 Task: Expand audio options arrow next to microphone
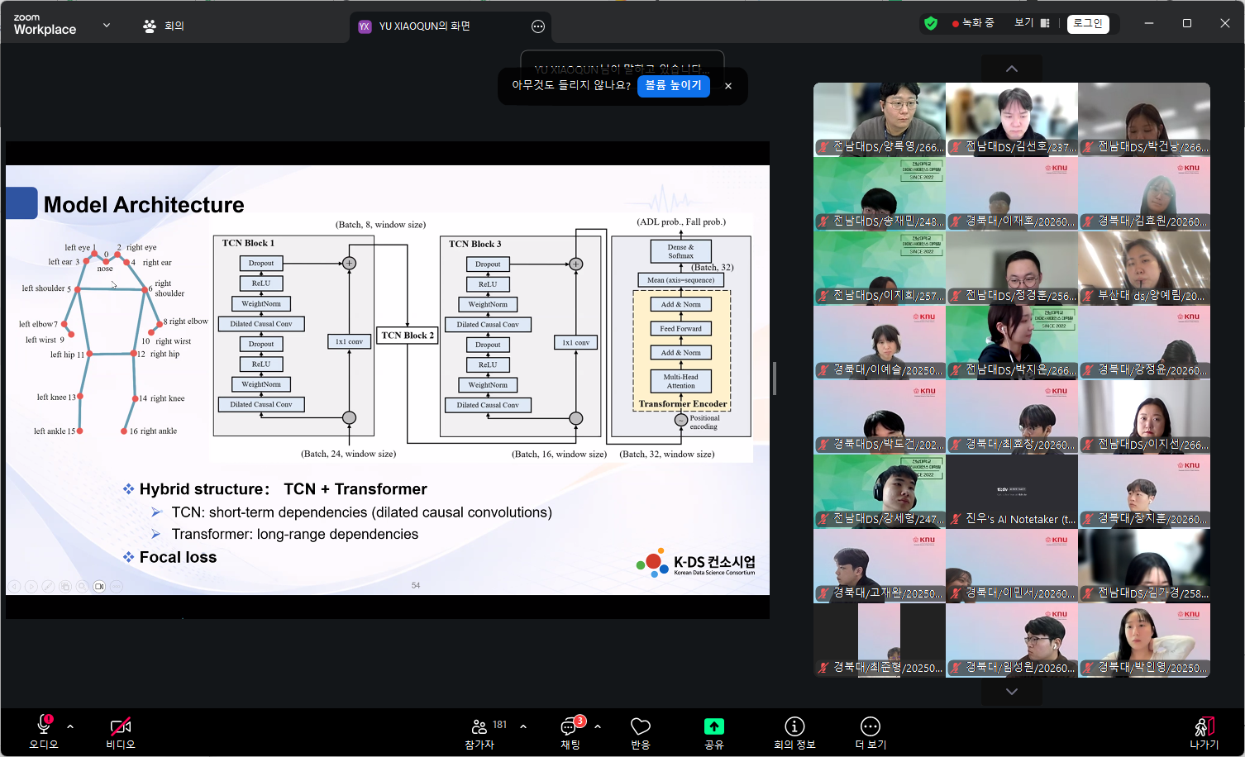pos(70,726)
